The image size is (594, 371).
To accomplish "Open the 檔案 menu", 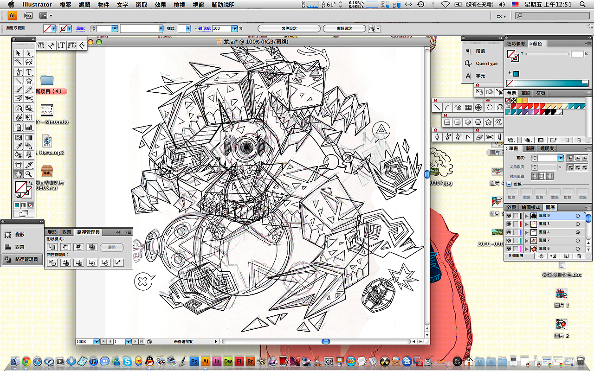I will coord(65,5).
